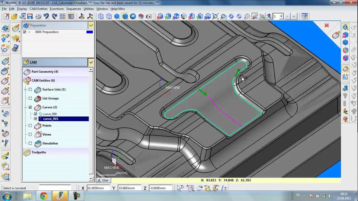Image resolution: width=358 pixels, height=201 pixels.
Task: Click the zoom window magnifier icon
Action: coord(223,16)
